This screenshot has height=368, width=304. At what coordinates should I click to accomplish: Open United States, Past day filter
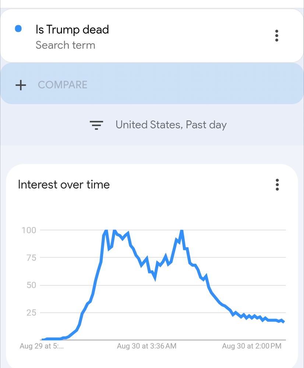(171, 125)
